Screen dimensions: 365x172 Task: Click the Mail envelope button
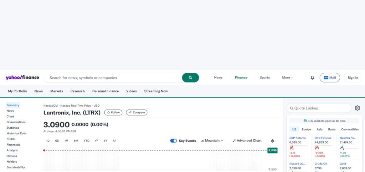tap(330, 78)
